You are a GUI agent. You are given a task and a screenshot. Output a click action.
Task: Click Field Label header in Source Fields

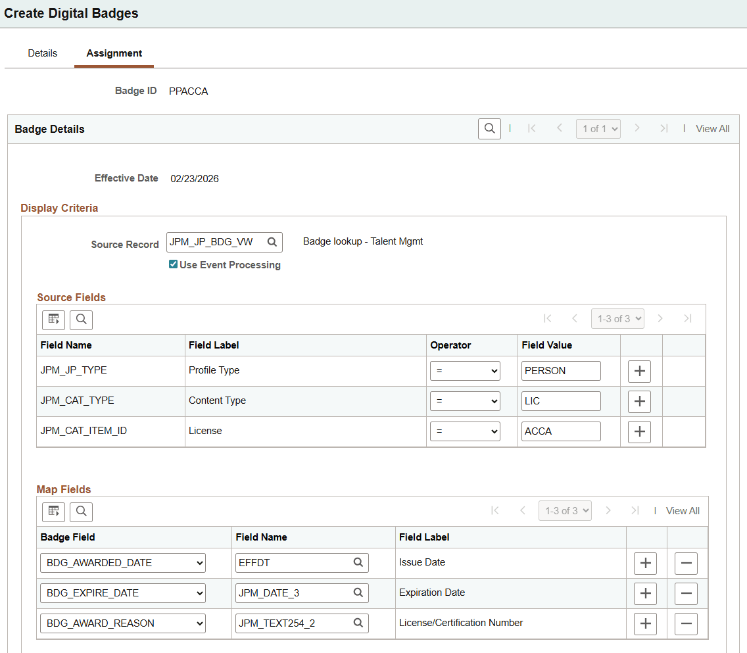tap(214, 345)
